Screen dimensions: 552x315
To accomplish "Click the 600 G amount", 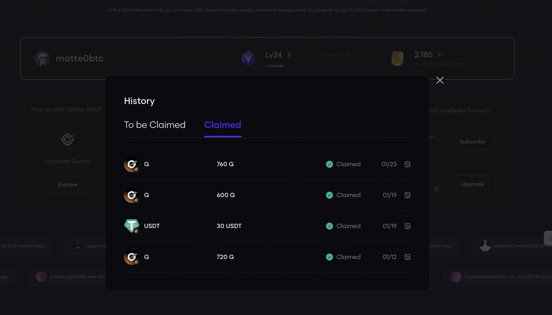I will point(226,195).
